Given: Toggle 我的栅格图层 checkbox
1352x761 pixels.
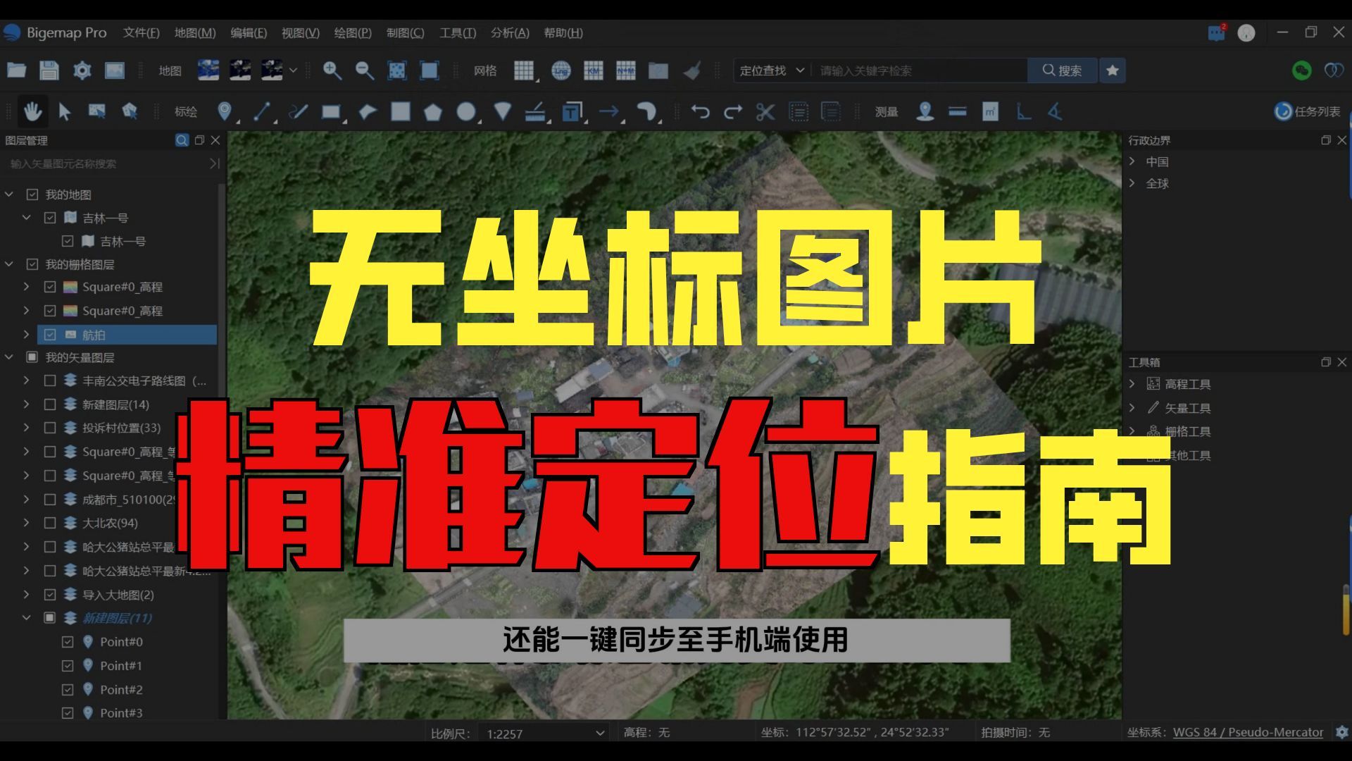Looking at the screenshot, I should (32, 264).
